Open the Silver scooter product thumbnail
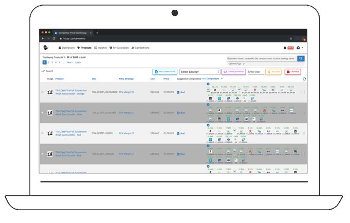 [x=50, y=113]
